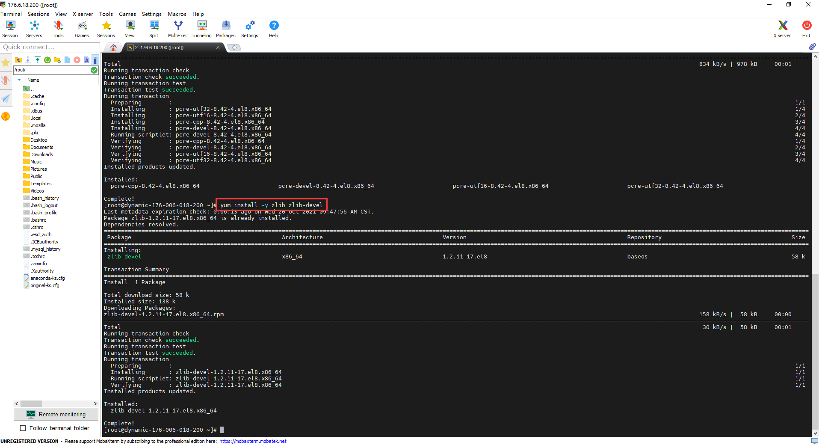Select the Desktop folder
The width and height of the screenshot is (819, 445).
pos(35,140)
